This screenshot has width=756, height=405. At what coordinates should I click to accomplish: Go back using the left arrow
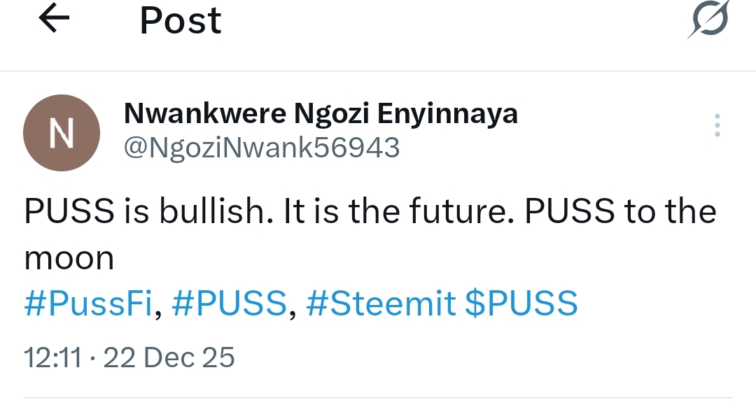coord(54,20)
